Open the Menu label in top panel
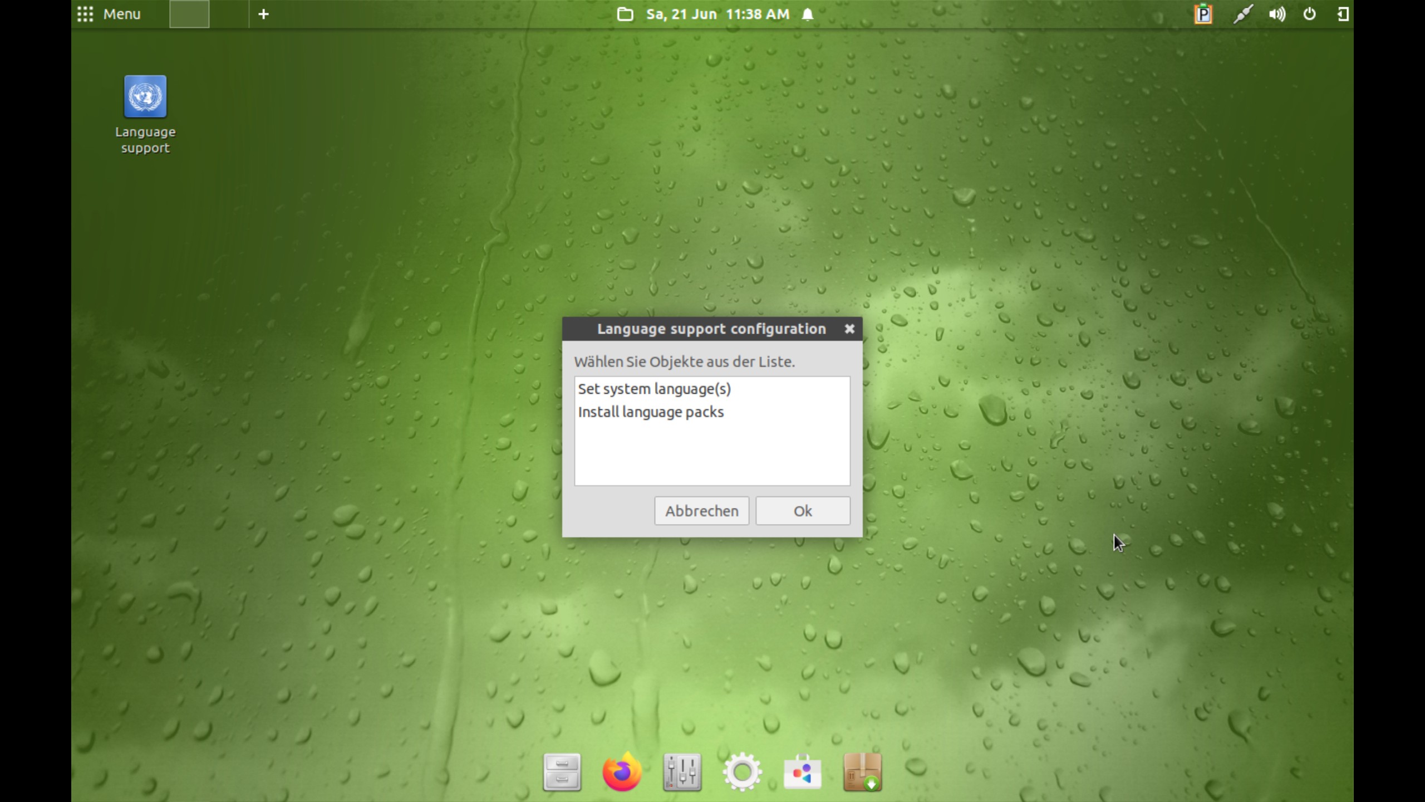Viewport: 1425px width, 802px height. (122, 14)
